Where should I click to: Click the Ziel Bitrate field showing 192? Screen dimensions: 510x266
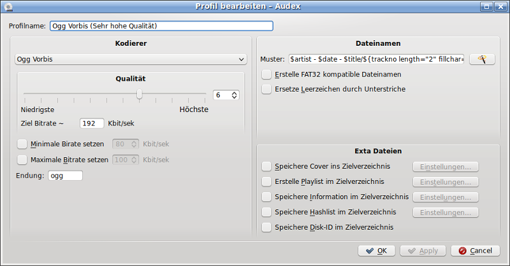[x=92, y=123]
